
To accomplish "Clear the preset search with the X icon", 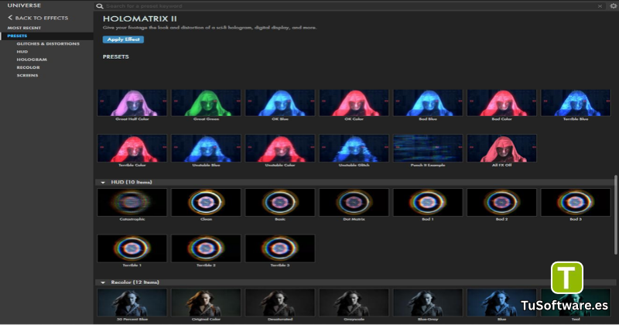I will [600, 6].
